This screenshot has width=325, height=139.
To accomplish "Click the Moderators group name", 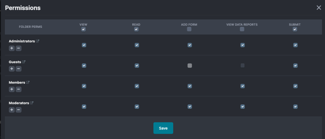I will click(19, 103).
